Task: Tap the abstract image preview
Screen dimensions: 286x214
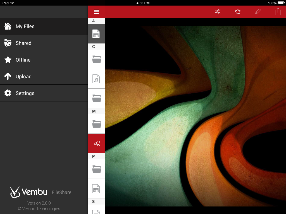Action: click(195, 116)
